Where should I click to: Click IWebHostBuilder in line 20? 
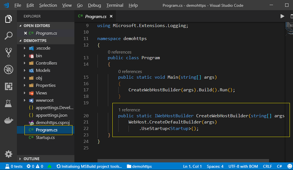pyautogui.click(x=174, y=116)
